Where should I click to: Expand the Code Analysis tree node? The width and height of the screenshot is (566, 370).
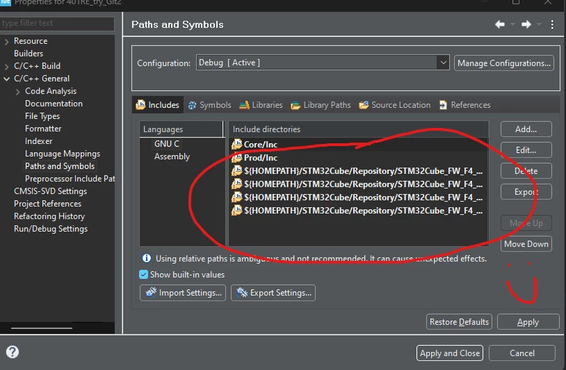coord(17,92)
